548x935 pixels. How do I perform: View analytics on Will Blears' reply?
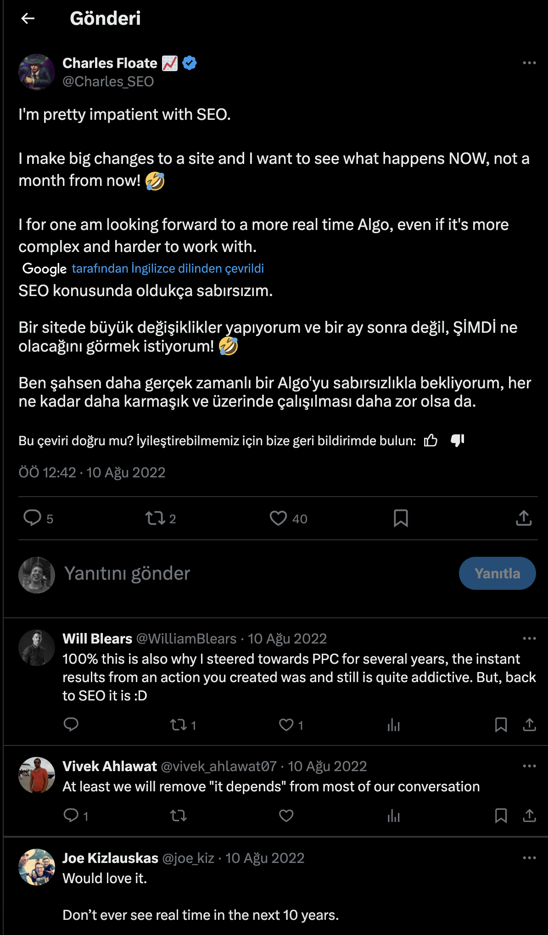tap(392, 725)
